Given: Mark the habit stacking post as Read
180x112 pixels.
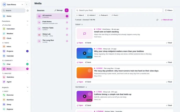Looking at the screenshot, I should click(169, 43).
